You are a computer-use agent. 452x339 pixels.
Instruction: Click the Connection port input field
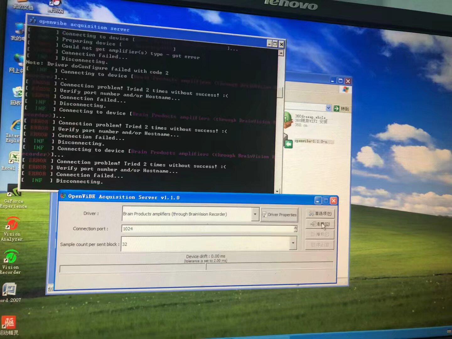207,229
